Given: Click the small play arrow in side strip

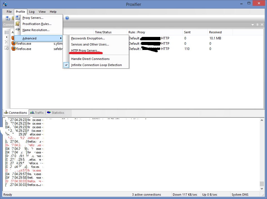Looking at the screenshot, I should [7, 37].
